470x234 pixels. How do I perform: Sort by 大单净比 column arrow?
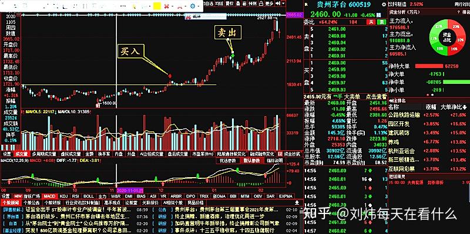tap(465, 107)
